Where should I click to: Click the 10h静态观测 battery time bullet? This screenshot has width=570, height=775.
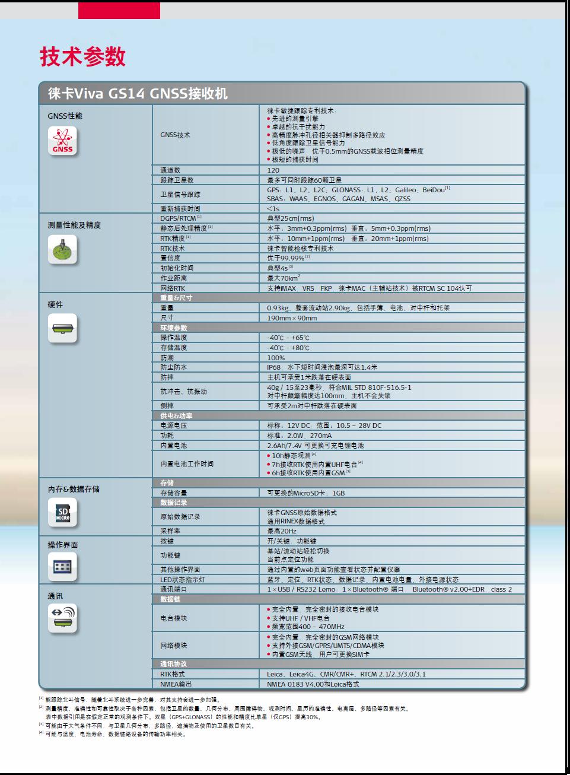(292, 455)
